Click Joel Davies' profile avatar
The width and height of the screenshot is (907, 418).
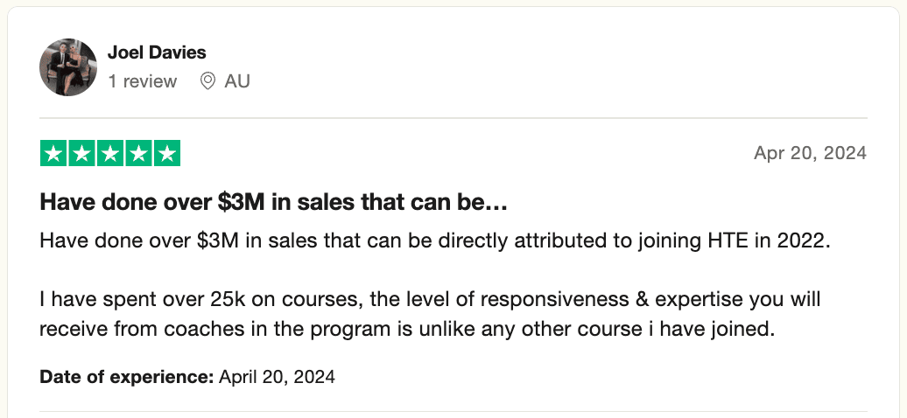coord(68,67)
